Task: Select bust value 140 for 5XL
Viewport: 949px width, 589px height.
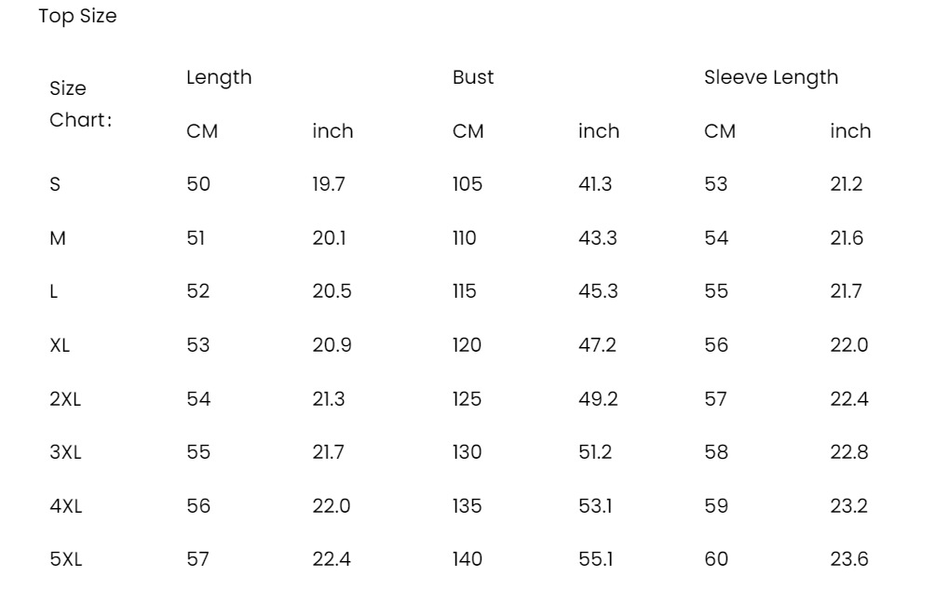Action: pyautogui.click(x=468, y=560)
